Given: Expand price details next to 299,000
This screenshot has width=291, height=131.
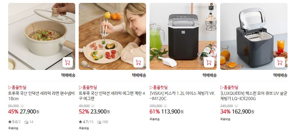Looking at the screenshot, I should 165,106.
